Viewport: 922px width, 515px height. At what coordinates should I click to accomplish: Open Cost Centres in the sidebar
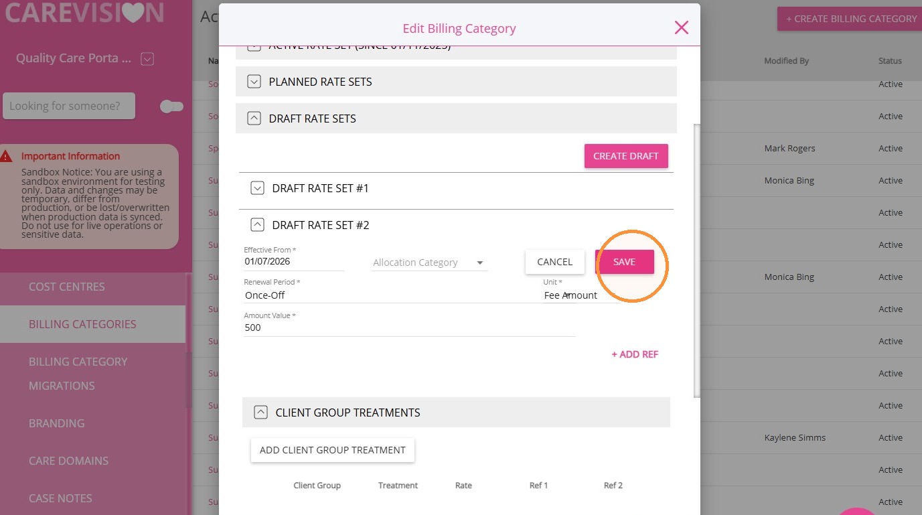[67, 287]
